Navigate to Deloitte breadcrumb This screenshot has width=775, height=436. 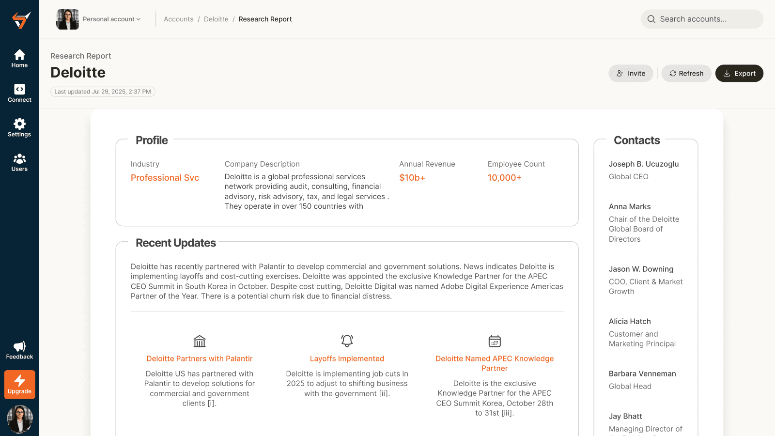[216, 19]
